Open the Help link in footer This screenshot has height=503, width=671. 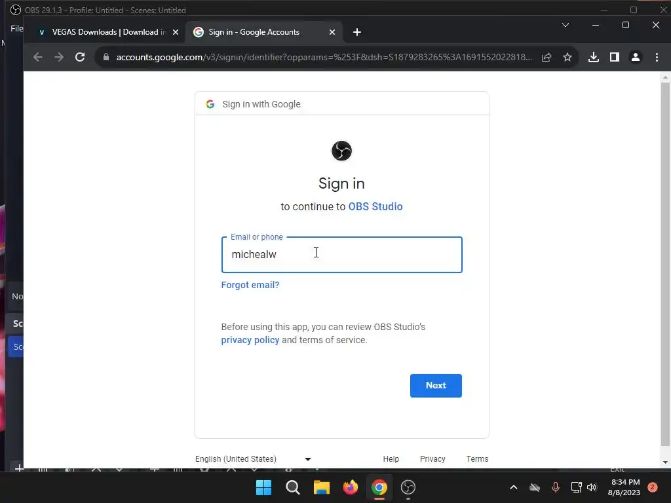[x=391, y=459]
